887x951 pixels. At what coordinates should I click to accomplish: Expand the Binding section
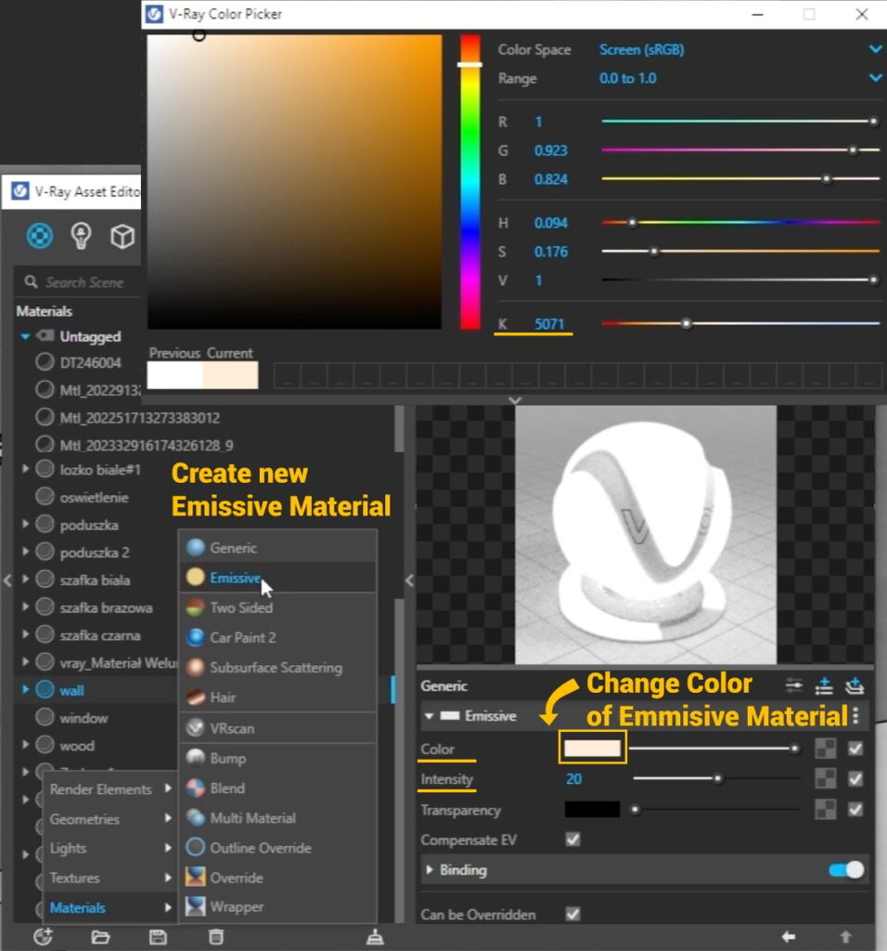[x=430, y=870]
